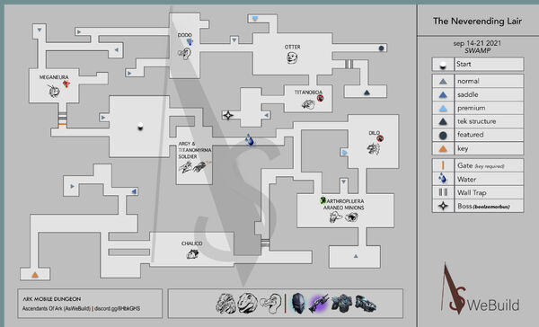
Task: Click the water droplet in central corridor
Action: (250, 140)
